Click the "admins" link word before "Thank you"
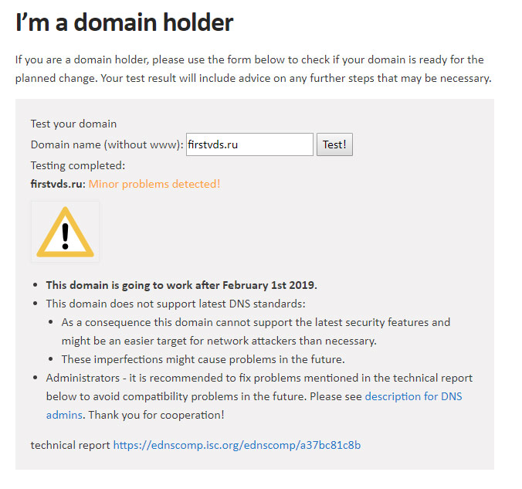This screenshot has height=489, width=522. tap(64, 415)
